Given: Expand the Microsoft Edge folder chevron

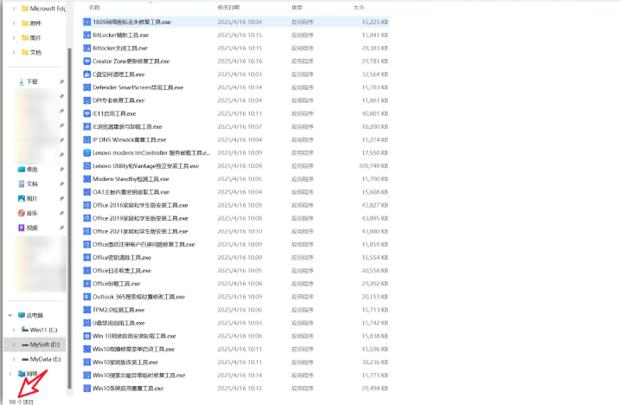Looking at the screenshot, I should click(x=14, y=9).
